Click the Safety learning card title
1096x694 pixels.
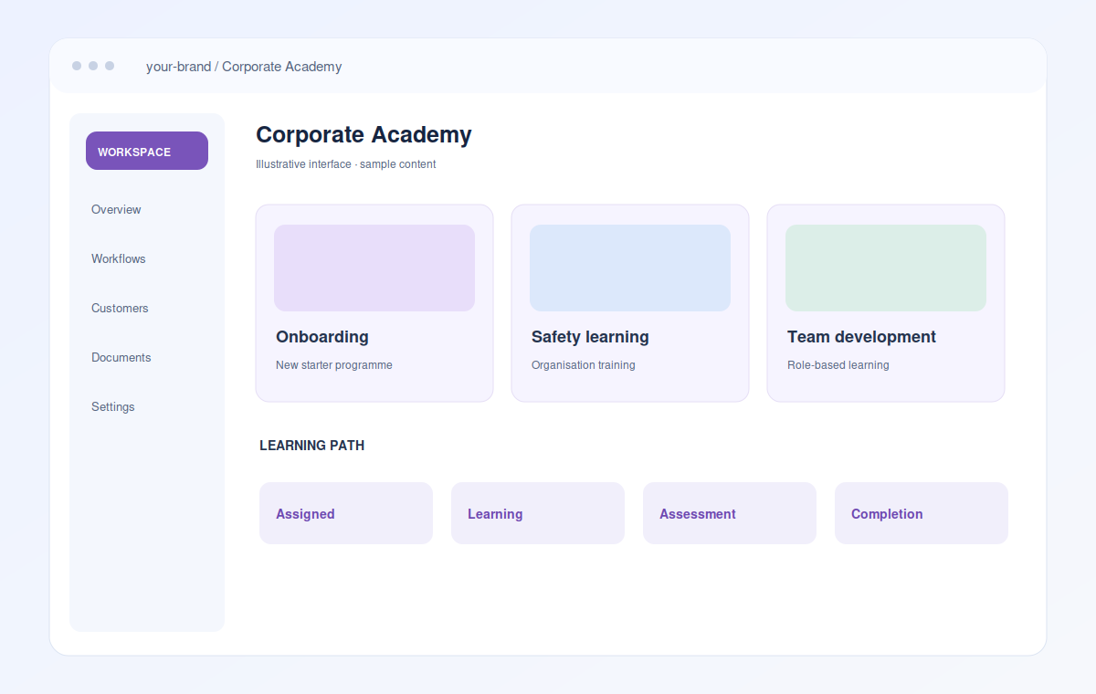tap(590, 337)
